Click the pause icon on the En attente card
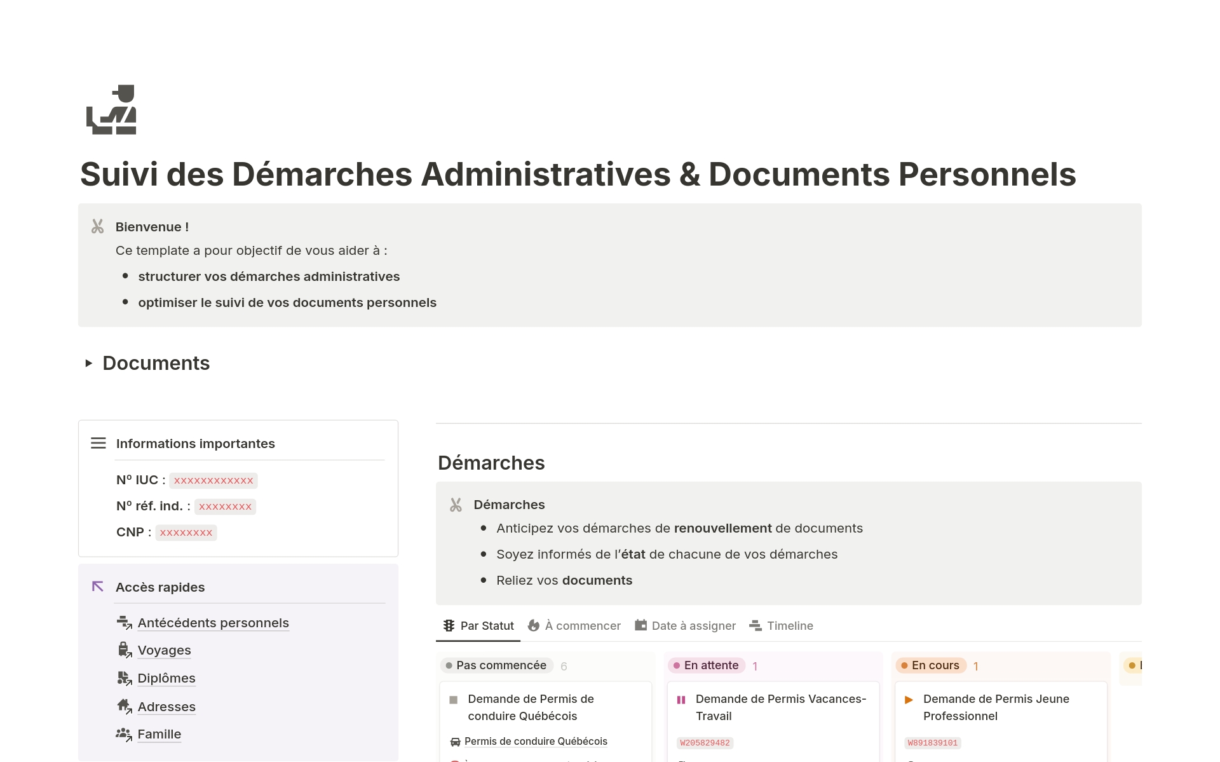The height and width of the screenshot is (762, 1220). [681, 700]
